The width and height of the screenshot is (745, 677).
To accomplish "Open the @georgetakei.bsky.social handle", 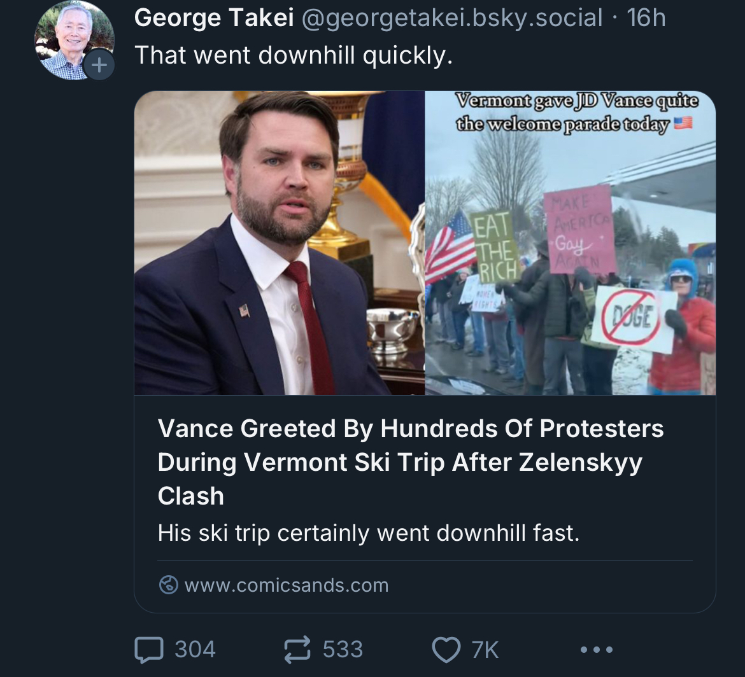I will click(x=451, y=18).
